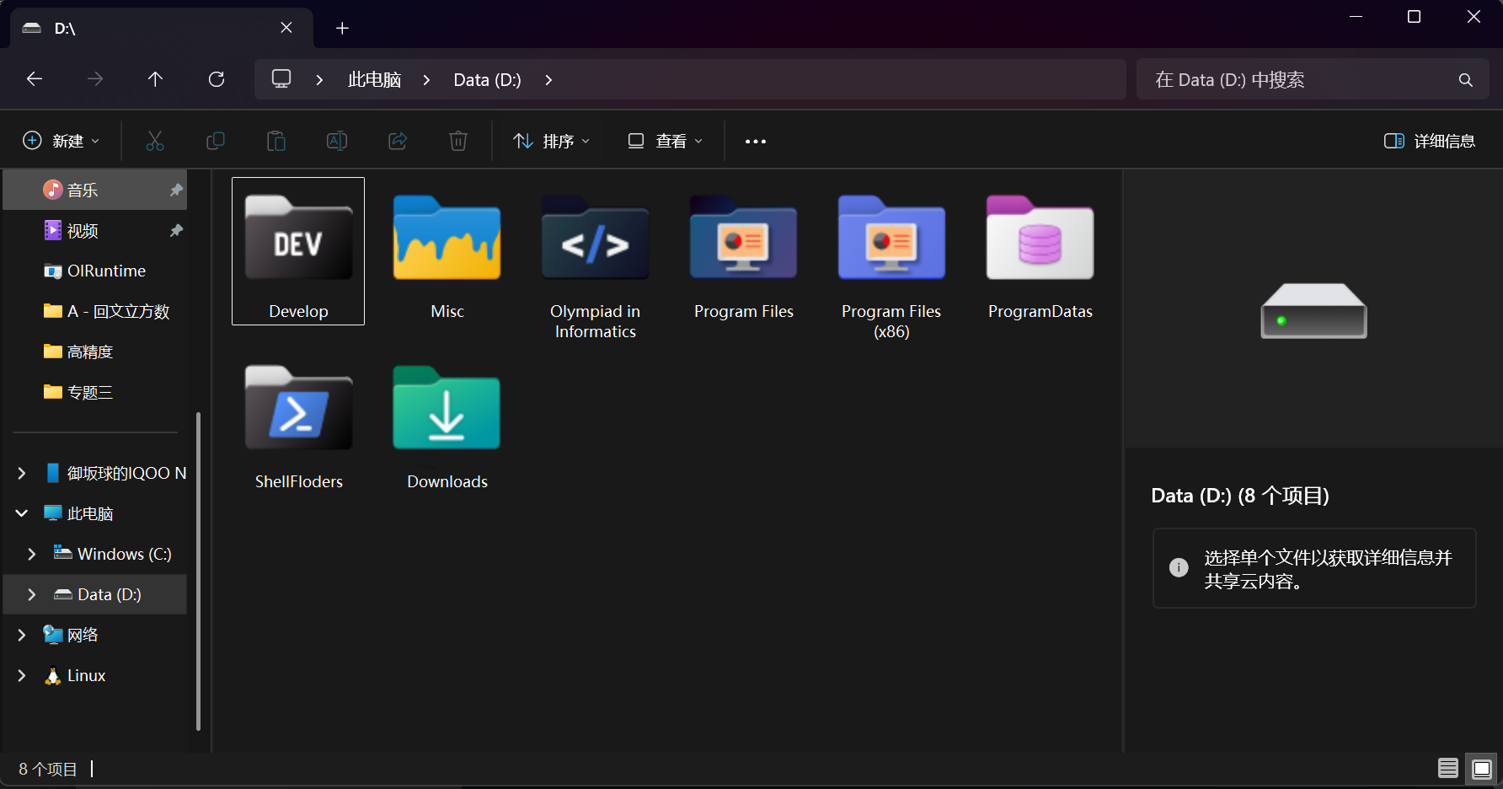This screenshot has width=1503, height=789.
Task: Click chevron before 此电脑 in address bar
Action: 319,80
